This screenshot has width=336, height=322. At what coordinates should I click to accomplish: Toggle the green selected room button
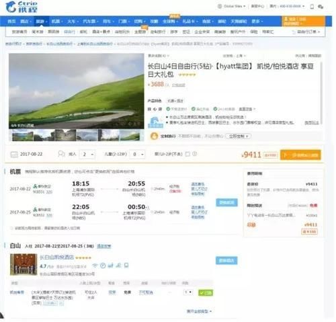[206, 292]
